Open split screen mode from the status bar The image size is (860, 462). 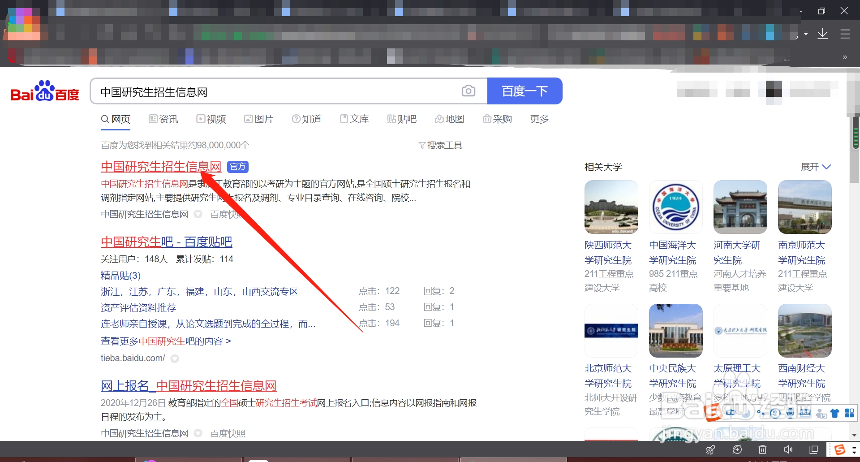pyautogui.click(x=814, y=449)
